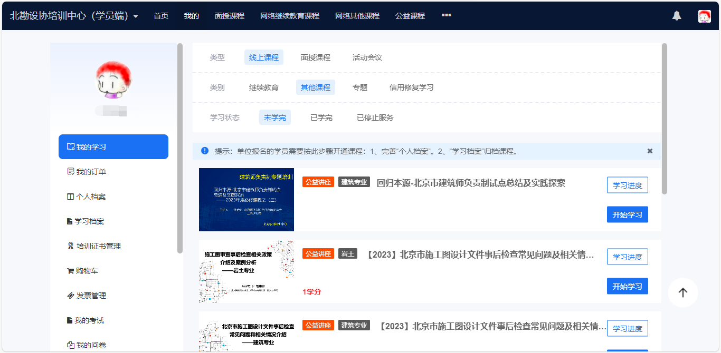
Task: Click the 岩土 tag on second course
Action: click(348, 254)
